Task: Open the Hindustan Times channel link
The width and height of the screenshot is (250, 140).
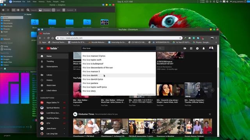Action: [86, 114]
